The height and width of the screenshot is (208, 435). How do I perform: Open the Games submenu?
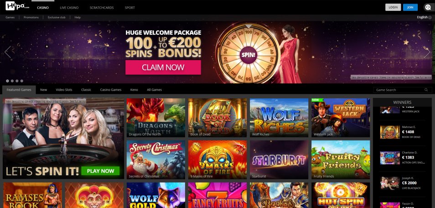coord(10,17)
